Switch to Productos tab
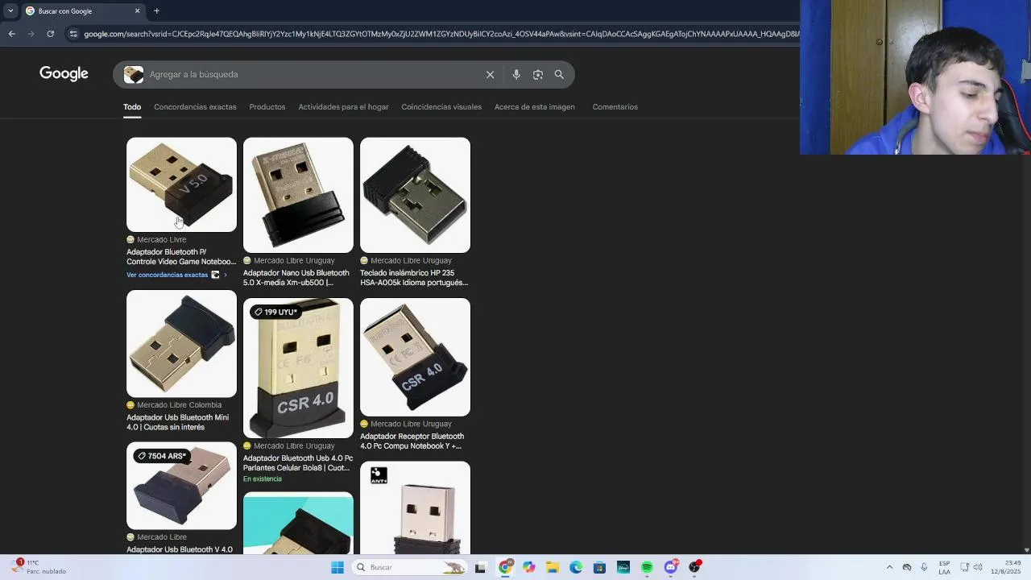The image size is (1031, 580). [x=267, y=107]
